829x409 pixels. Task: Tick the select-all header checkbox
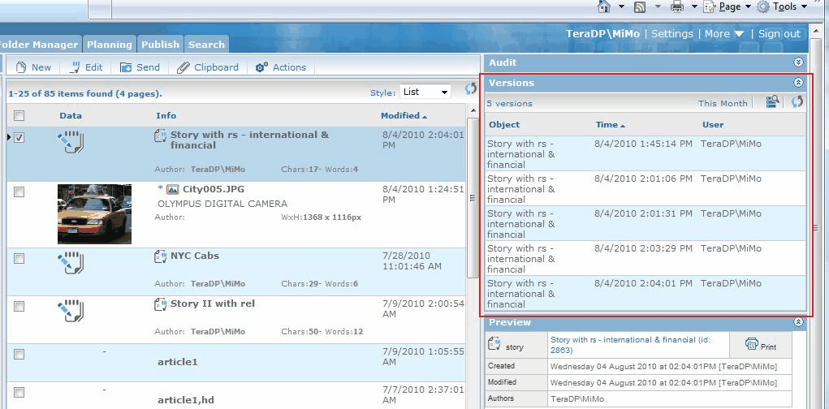coord(19,116)
